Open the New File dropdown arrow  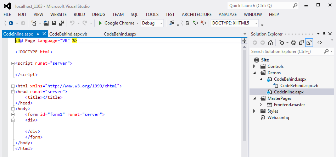[39, 23]
